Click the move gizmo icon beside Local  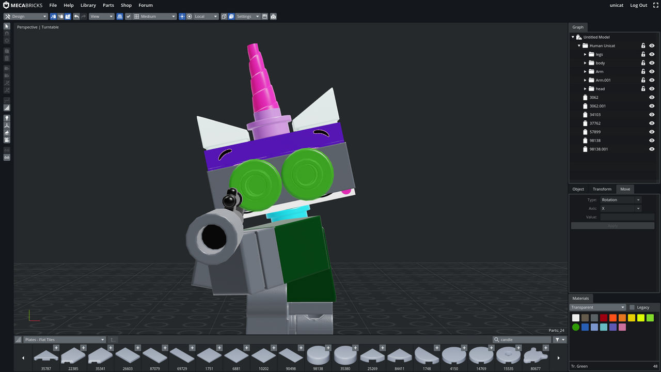click(x=182, y=17)
